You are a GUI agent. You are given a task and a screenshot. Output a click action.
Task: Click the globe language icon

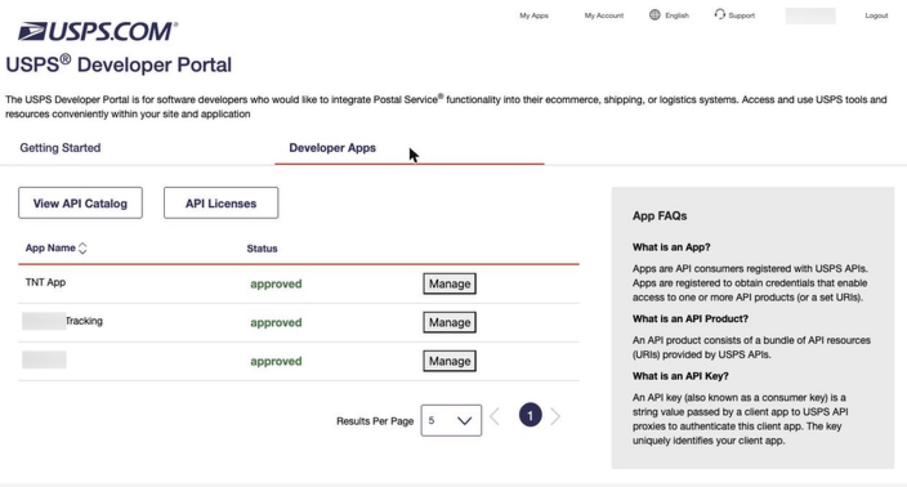point(654,15)
